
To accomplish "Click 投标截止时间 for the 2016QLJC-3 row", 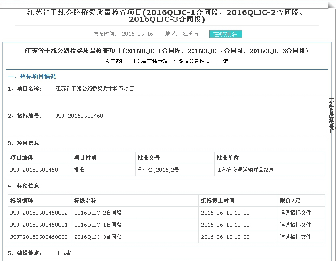I will (x=225, y=237).
